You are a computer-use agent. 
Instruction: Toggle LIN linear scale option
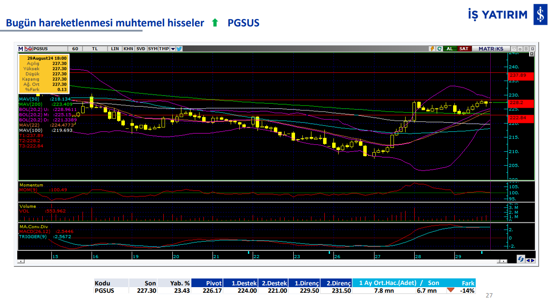tap(115, 49)
